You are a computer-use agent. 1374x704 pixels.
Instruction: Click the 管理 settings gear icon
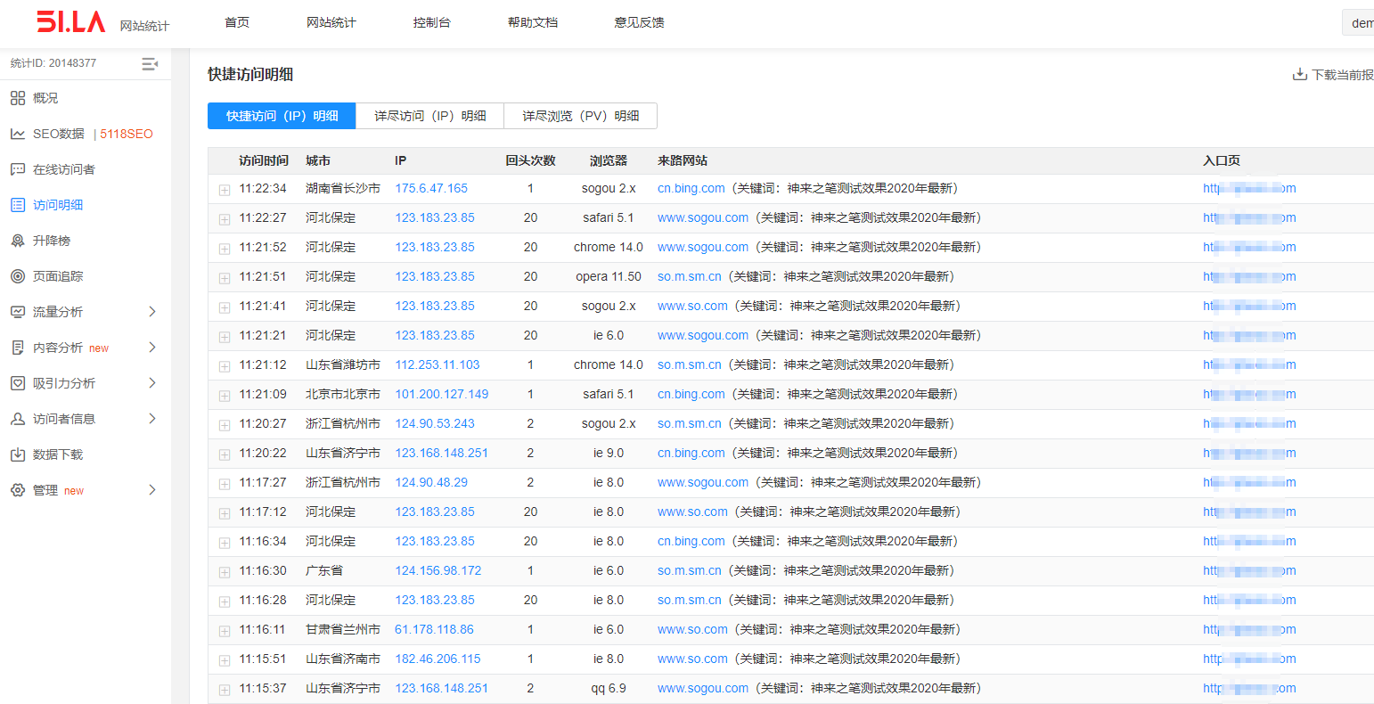click(x=20, y=489)
